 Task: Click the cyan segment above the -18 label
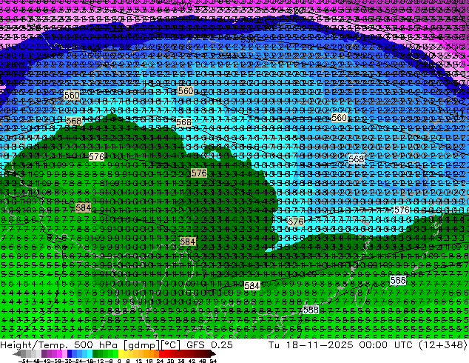coord(90,353)
